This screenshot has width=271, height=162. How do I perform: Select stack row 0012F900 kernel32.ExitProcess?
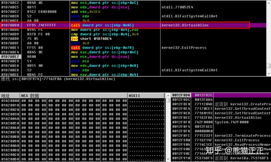(x=221, y=140)
